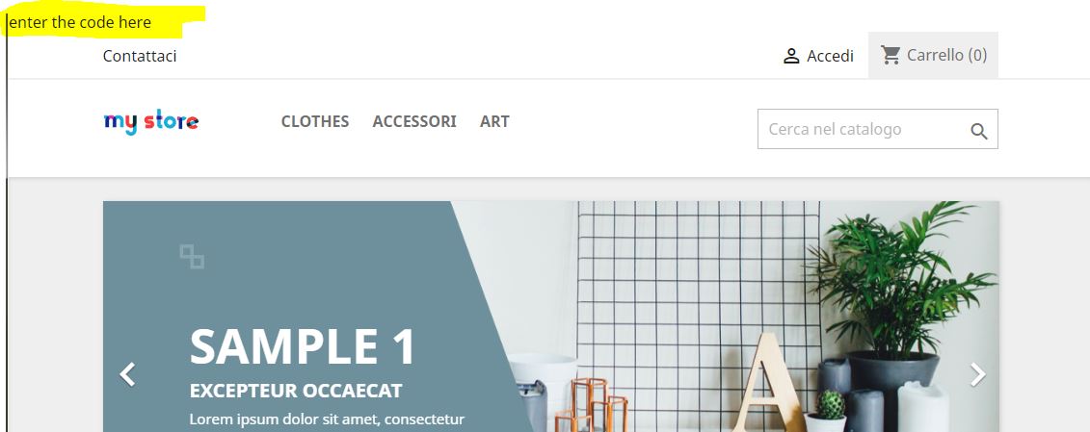Click the Lorem ipsum slide description text
This screenshot has height=432, width=1090.
[x=327, y=419]
